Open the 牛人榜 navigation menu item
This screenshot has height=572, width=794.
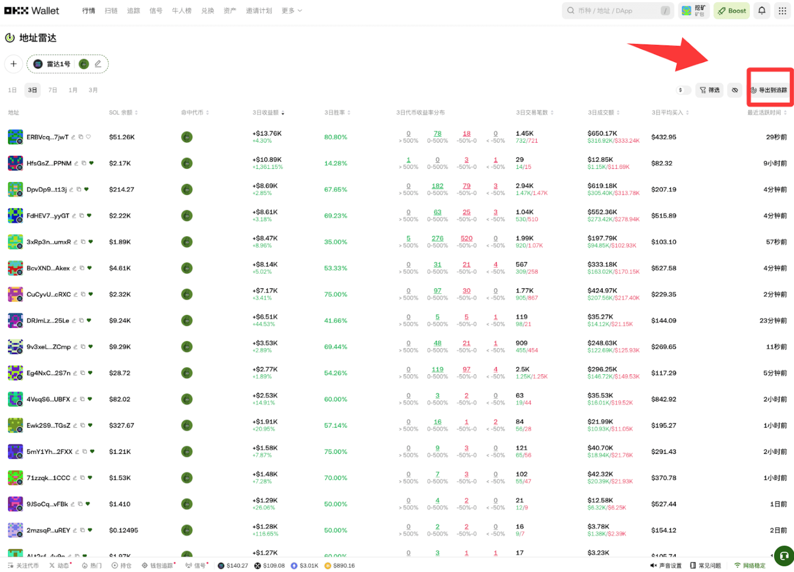point(182,11)
